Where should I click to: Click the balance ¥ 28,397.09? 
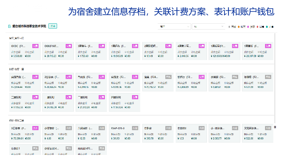click(x=250, y=56)
